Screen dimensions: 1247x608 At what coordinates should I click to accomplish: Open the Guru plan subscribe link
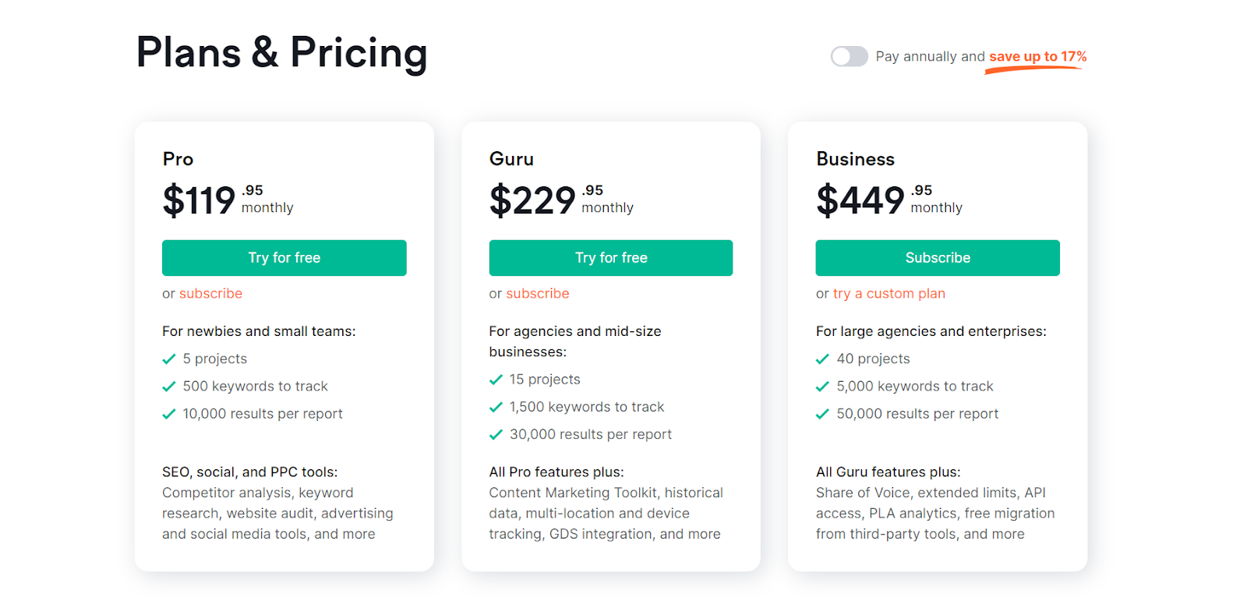[x=538, y=294]
